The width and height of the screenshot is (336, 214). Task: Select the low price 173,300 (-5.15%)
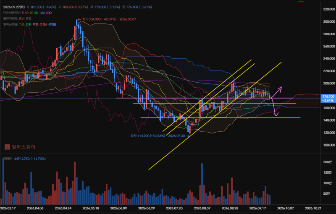[107, 7]
